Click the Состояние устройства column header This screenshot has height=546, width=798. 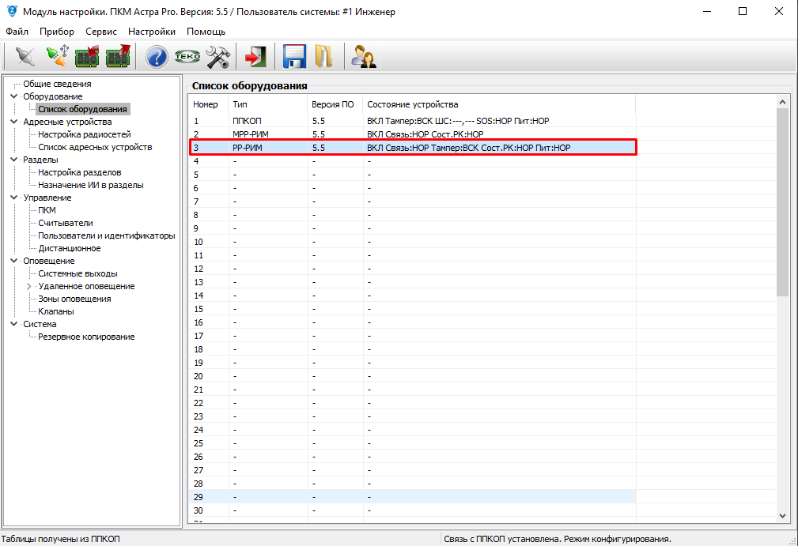(499, 104)
